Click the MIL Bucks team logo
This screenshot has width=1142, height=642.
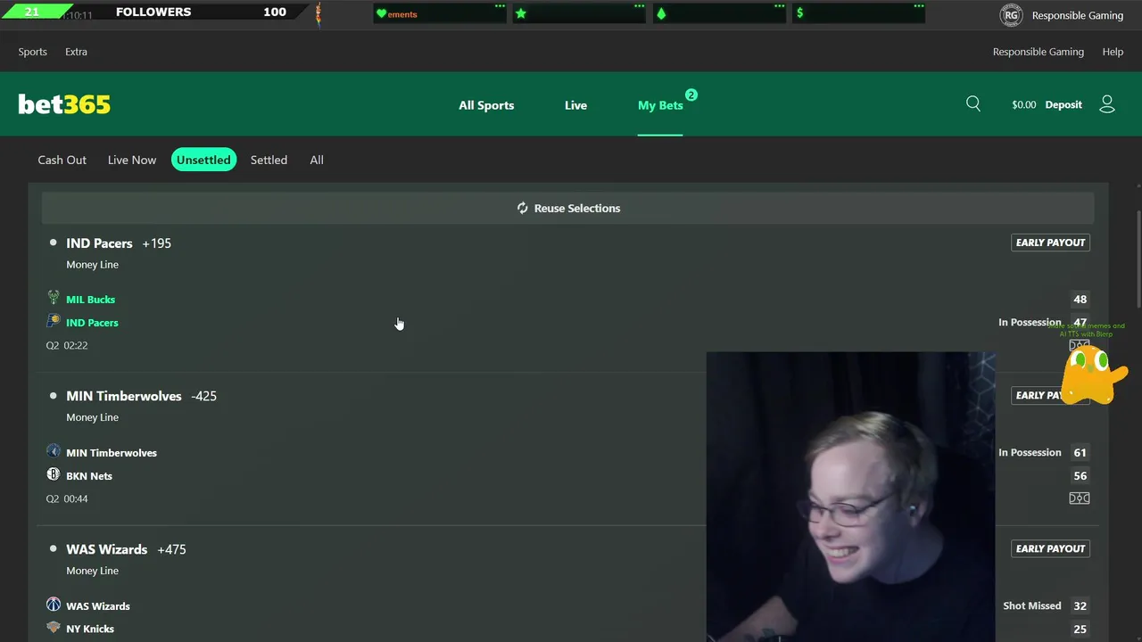(54, 298)
